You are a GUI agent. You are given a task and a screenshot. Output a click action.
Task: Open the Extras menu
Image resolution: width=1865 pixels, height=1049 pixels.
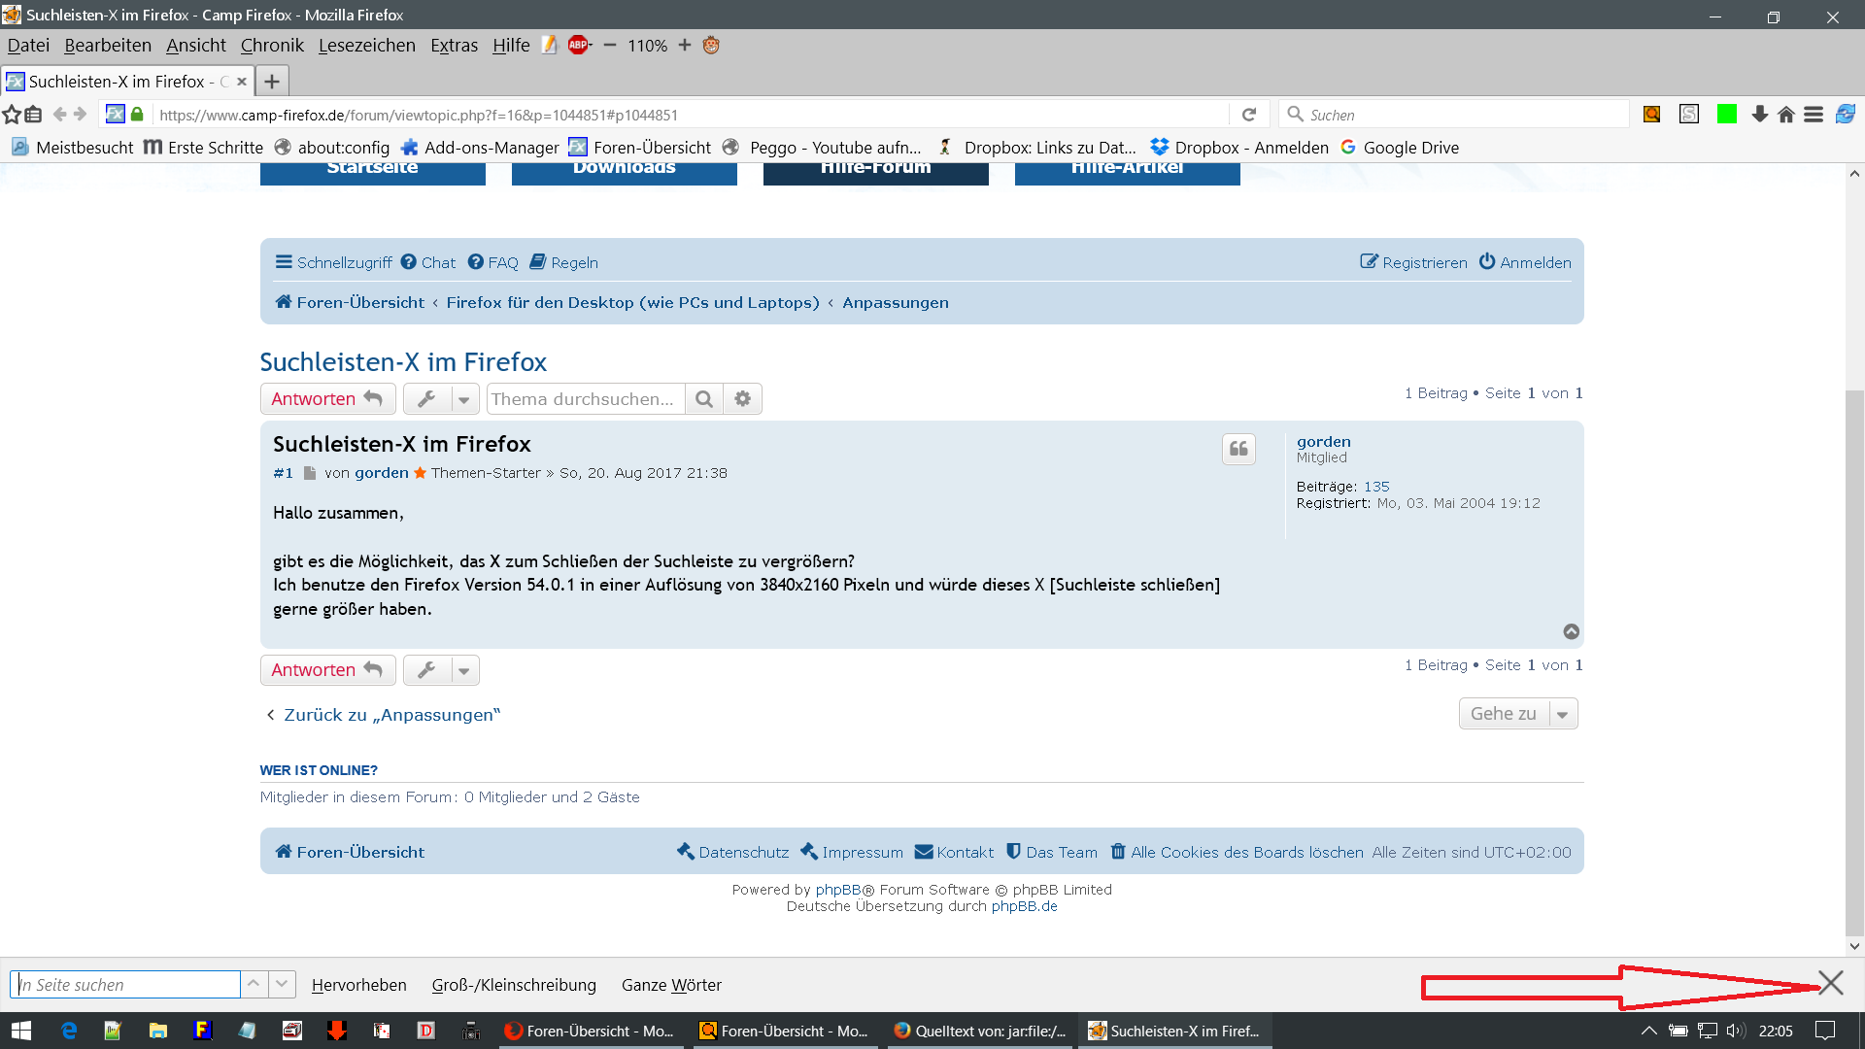[454, 46]
